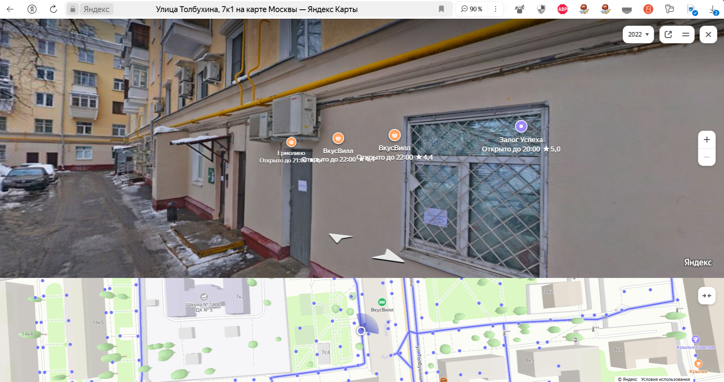Click the site security lock icon

point(73,9)
